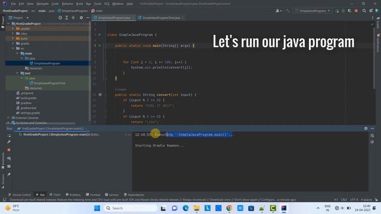Open Google Chrome from the taskbar

(229, 208)
